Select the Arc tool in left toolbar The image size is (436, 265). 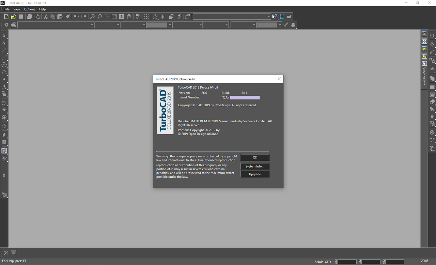[x=4, y=72]
